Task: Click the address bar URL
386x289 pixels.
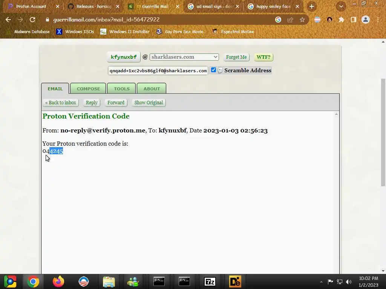Action: (x=106, y=20)
